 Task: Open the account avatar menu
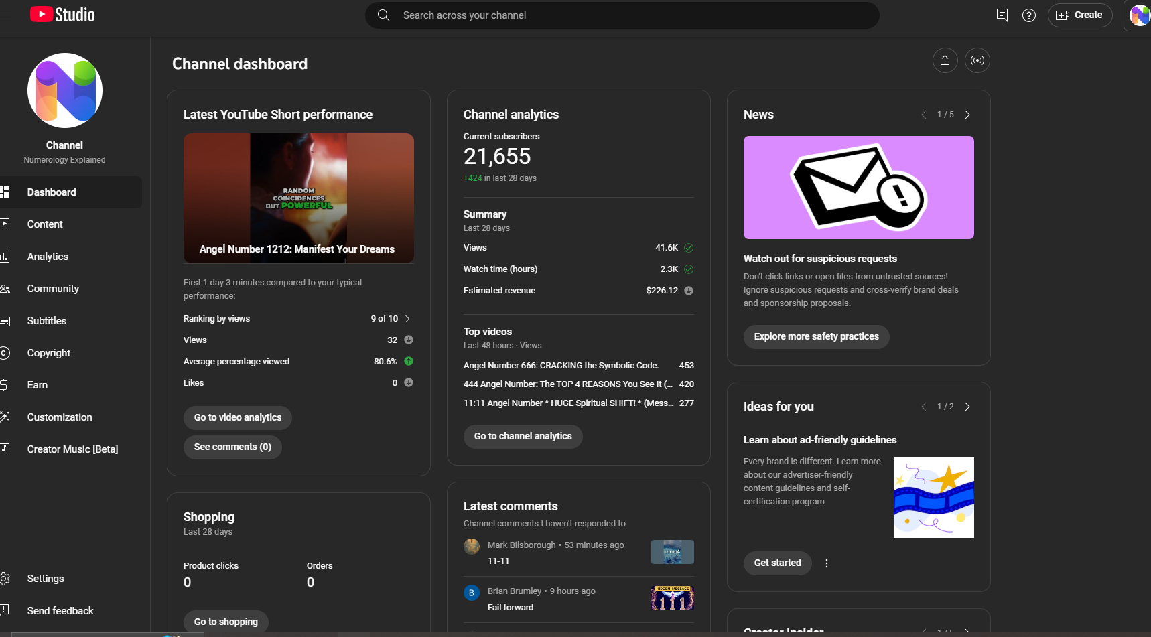point(1140,15)
